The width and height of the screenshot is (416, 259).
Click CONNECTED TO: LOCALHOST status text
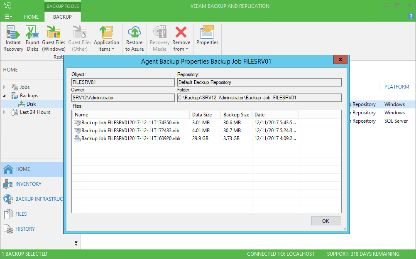coord(281,254)
